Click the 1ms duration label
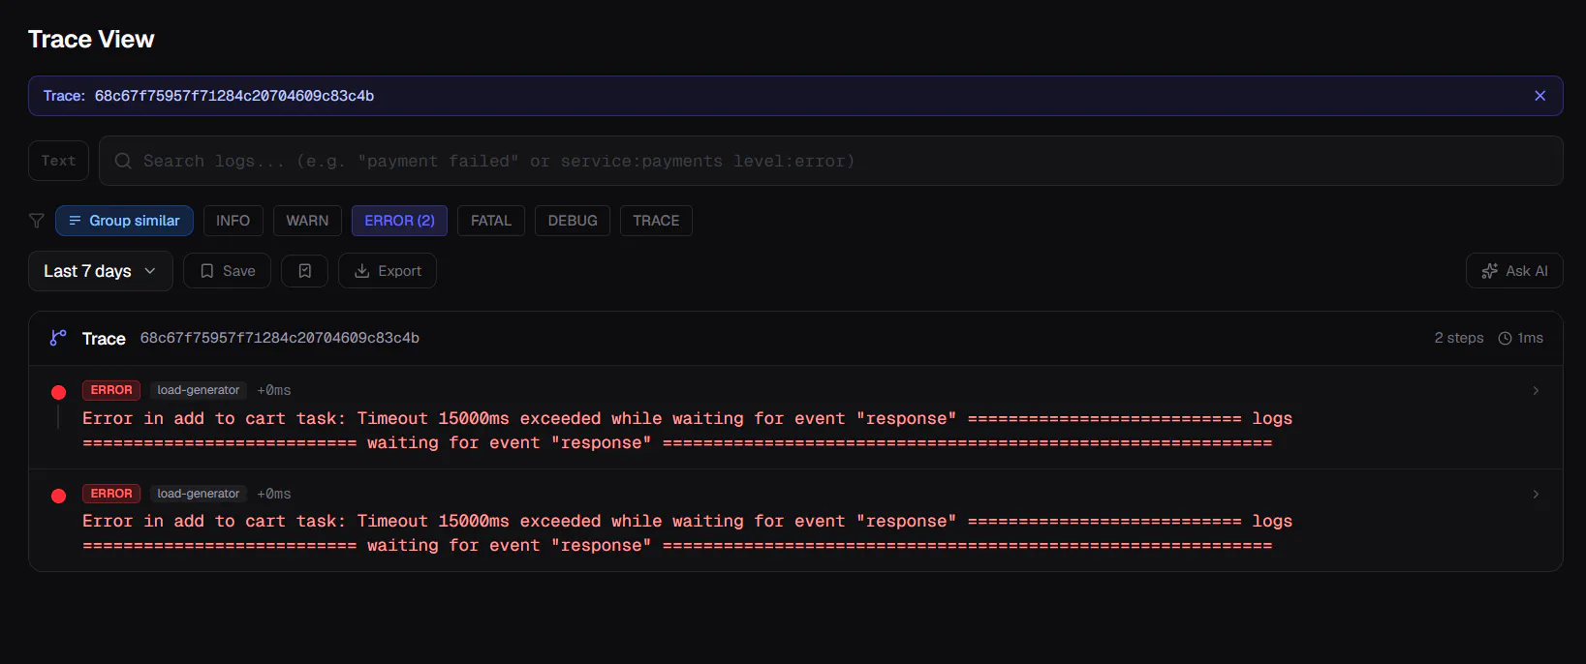This screenshot has height=664, width=1586. point(1531,338)
